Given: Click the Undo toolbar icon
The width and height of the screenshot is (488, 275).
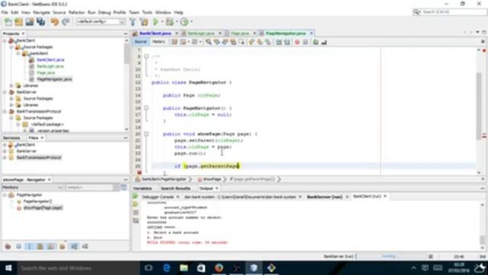Looking at the screenshot, I should [x=55, y=22].
